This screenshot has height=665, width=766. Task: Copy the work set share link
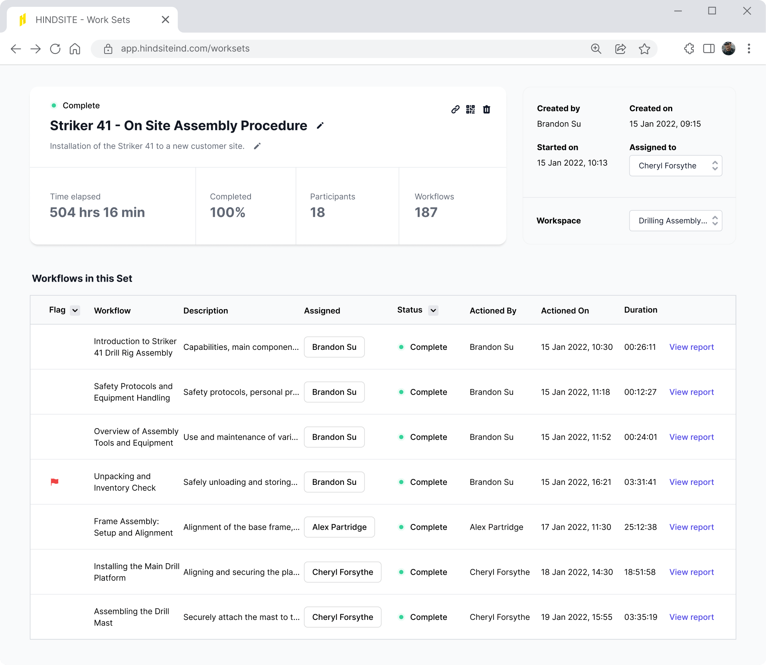455,109
